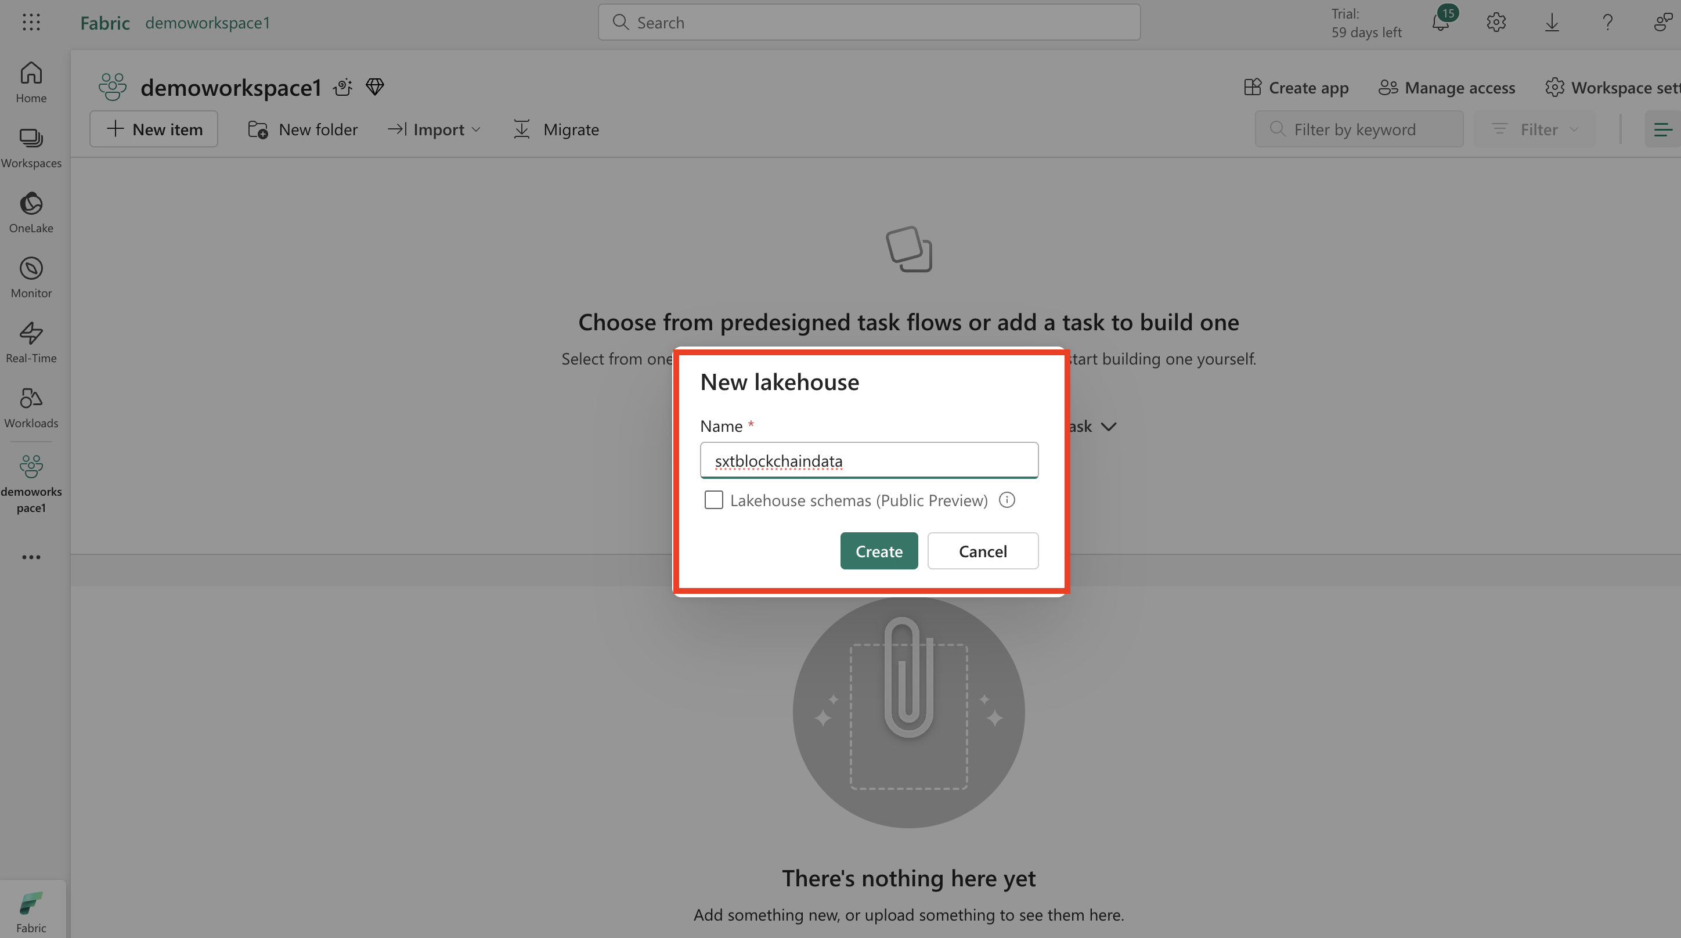Screen dimensions: 1681x938
Task: Open Workloads from the sidebar
Action: point(31,407)
